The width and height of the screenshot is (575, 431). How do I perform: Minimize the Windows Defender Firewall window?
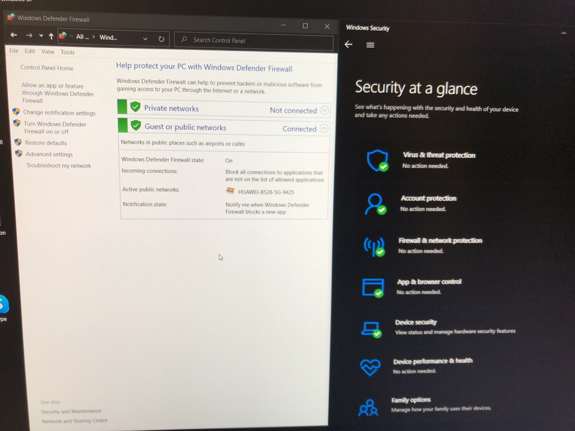283,26
